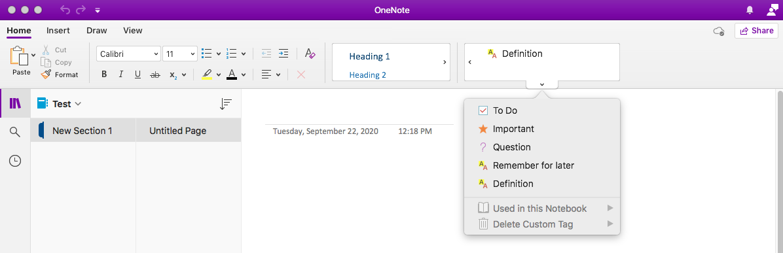
Task: Collapse tags gallery using down chevron
Action: point(542,84)
